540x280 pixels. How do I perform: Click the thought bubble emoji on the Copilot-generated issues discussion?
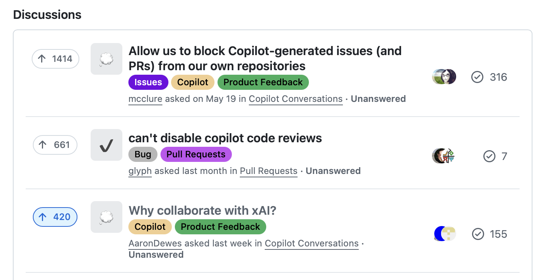tap(106, 58)
